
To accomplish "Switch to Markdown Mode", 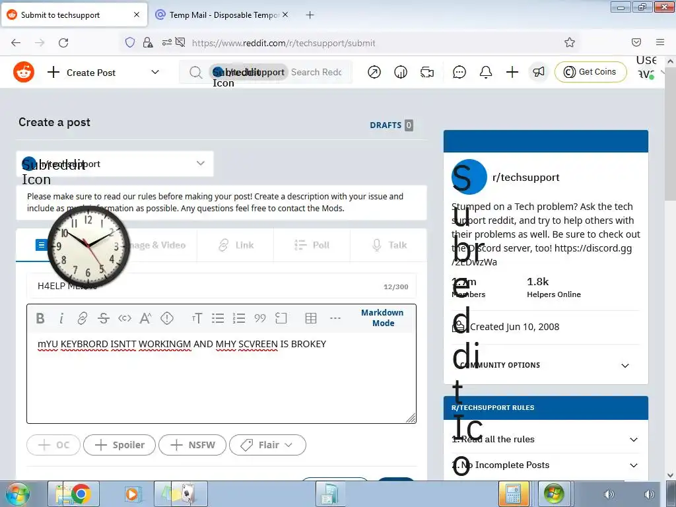I will pyautogui.click(x=382, y=318).
